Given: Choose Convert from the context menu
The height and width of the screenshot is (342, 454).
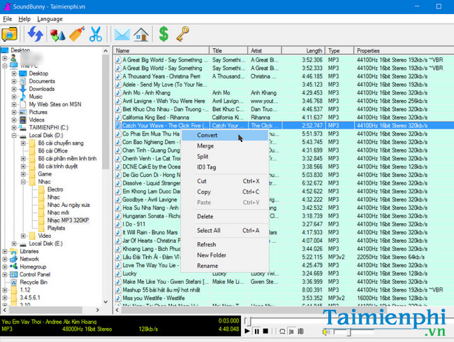Looking at the screenshot, I should click(225, 135).
